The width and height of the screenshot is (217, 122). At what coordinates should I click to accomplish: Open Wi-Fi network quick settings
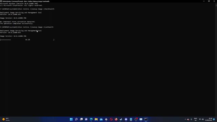tap(200, 119)
